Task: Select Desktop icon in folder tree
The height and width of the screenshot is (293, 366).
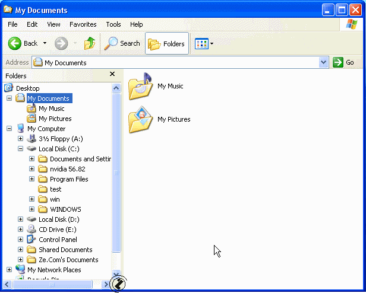Action: 9,88
